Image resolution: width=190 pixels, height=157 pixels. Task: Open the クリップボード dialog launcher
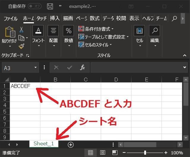point(28,56)
